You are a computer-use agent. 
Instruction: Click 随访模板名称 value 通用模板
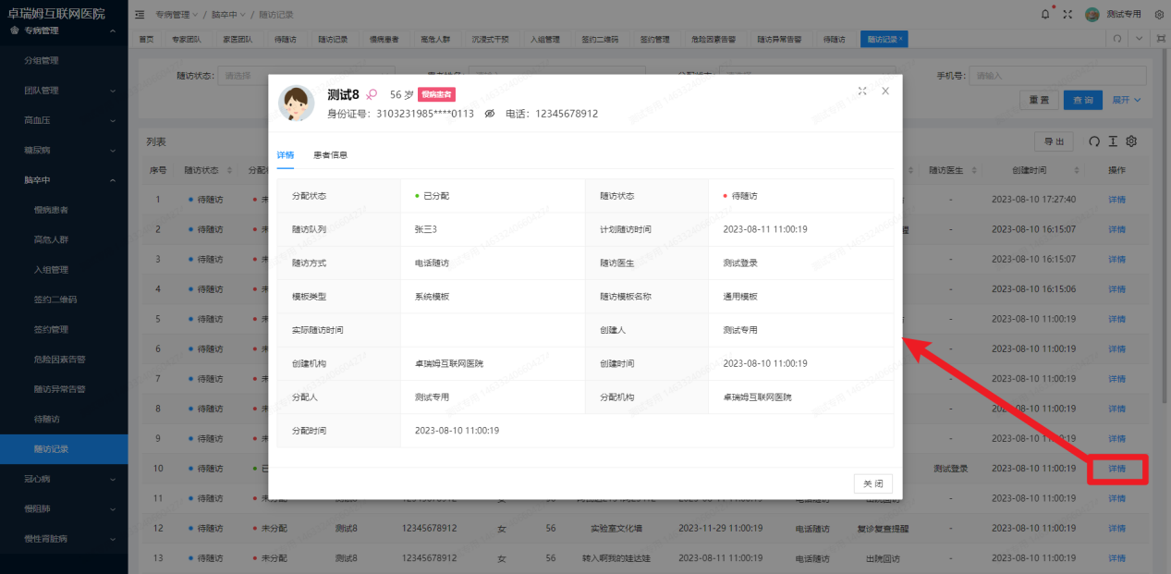740,297
